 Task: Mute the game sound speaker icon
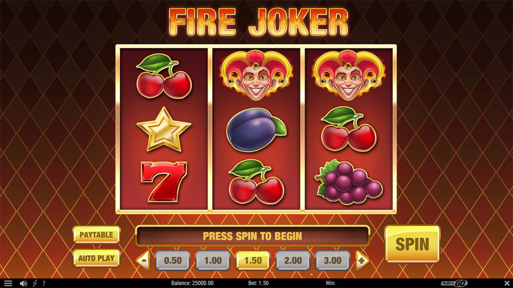(x=24, y=283)
